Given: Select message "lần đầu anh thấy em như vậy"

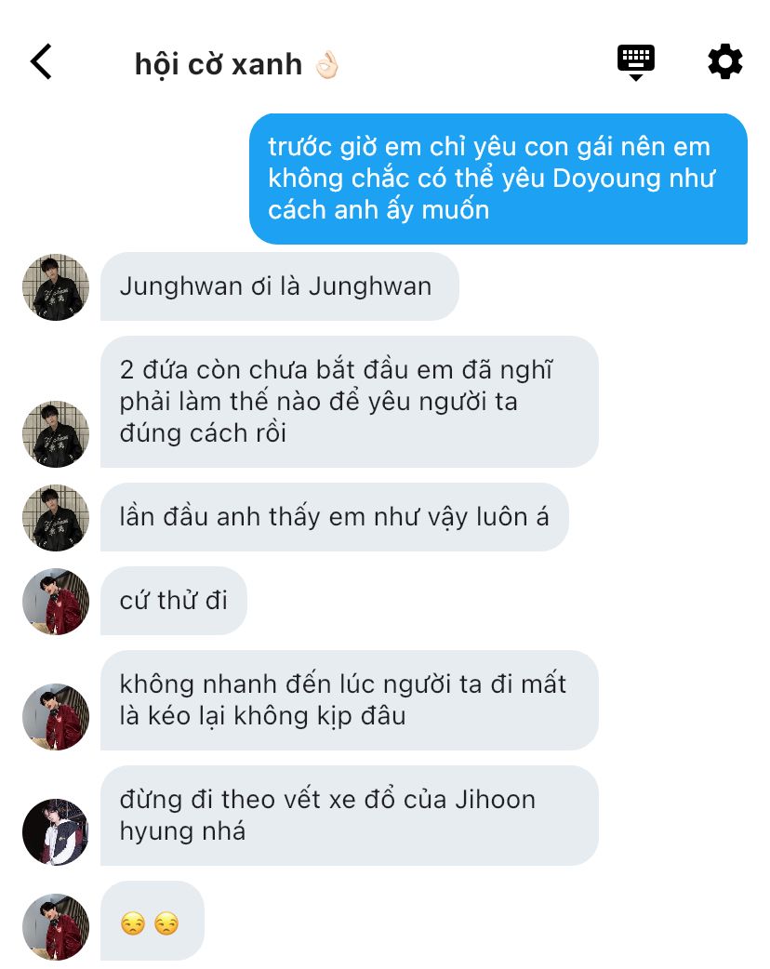Looking at the screenshot, I should [335, 517].
